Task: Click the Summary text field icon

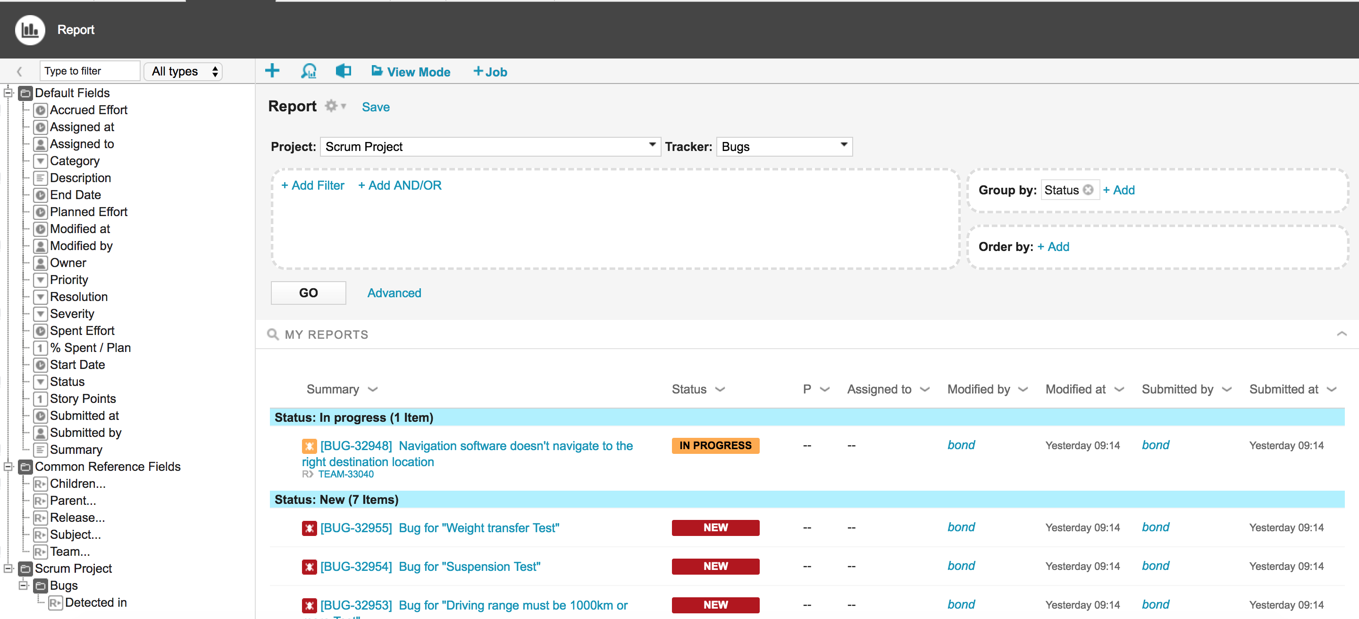Action: [x=41, y=450]
